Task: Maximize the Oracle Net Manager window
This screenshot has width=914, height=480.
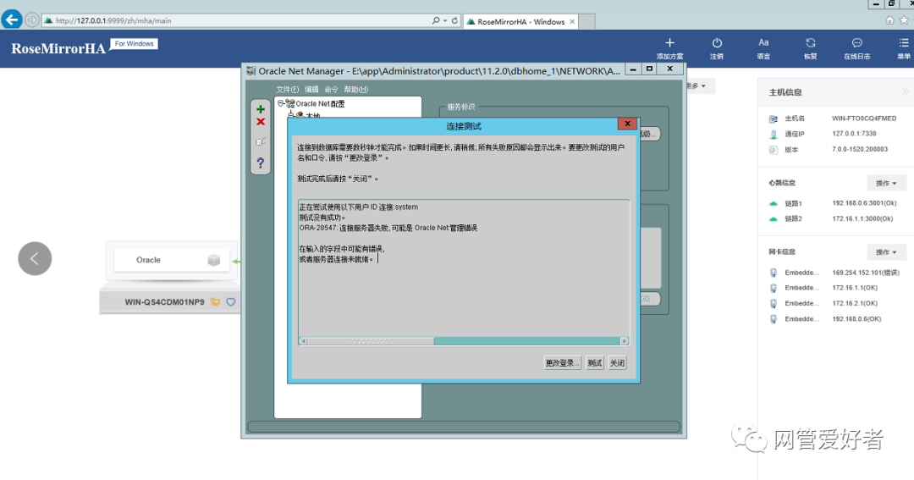Action: tap(649, 69)
